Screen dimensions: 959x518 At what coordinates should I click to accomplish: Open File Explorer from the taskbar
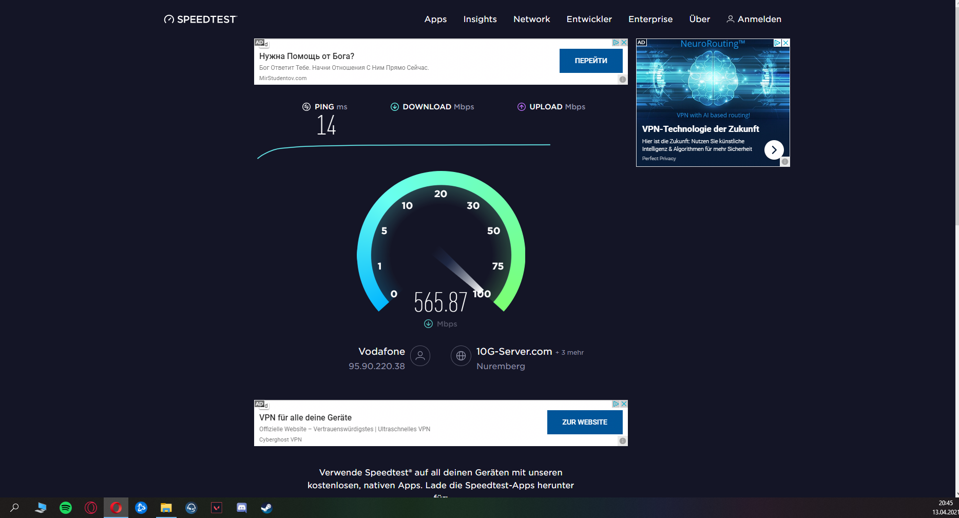point(166,508)
